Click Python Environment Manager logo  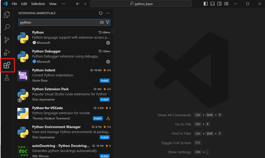click(23, 132)
